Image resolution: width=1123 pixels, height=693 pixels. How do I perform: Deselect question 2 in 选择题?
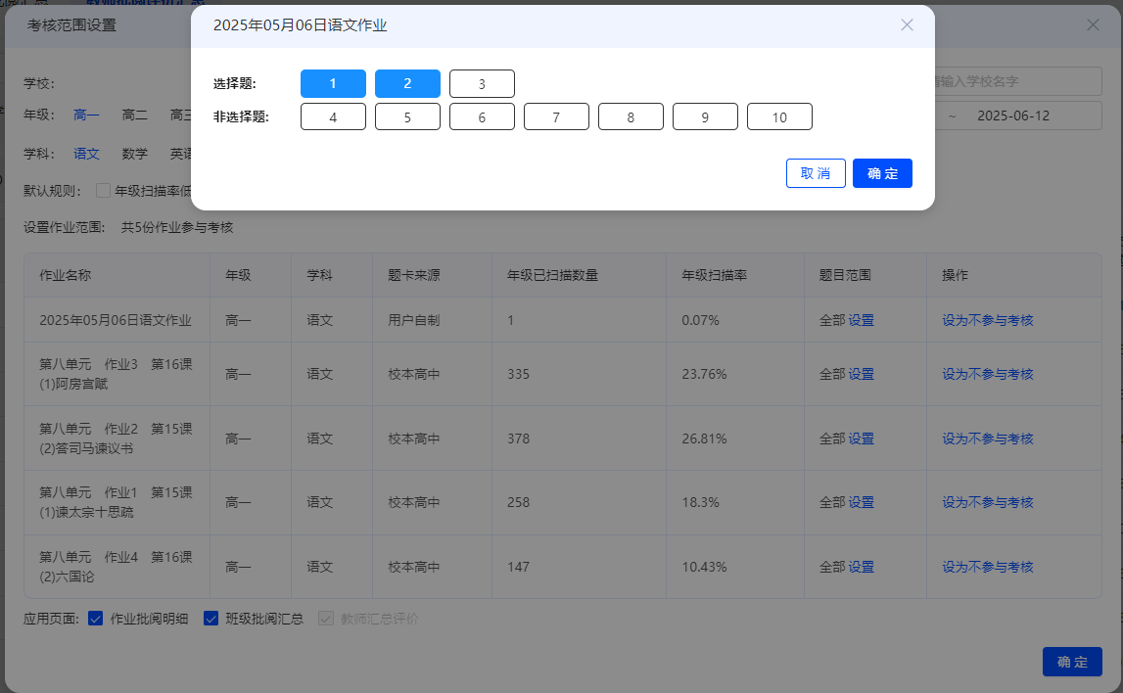407,84
